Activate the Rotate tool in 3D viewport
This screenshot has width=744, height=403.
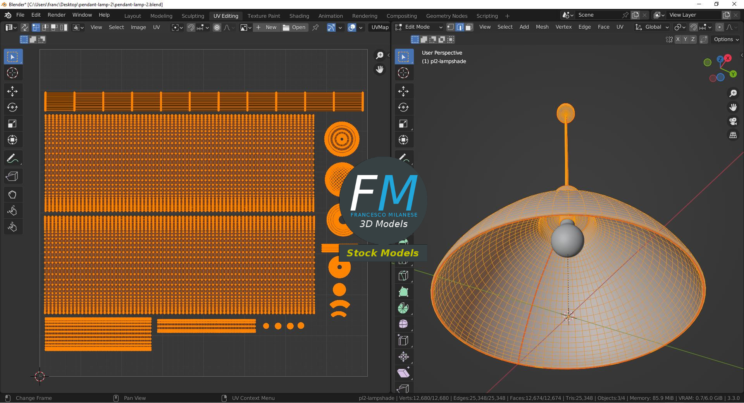pyautogui.click(x=403, y=107)
